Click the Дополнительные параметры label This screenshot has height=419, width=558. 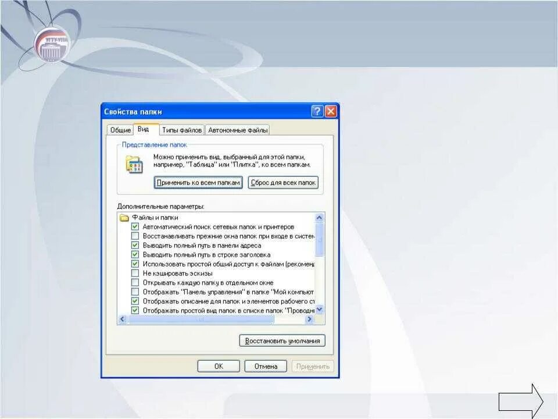tap(160, 206)
